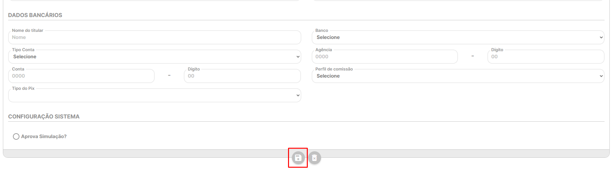Select the Aprova Simulação radio button
Viewport: 612px width, 169px height.
click(16, 136)
